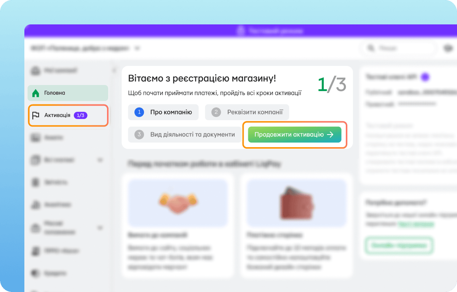Click the green 1/3 progress counter

(x=332, y=85)
